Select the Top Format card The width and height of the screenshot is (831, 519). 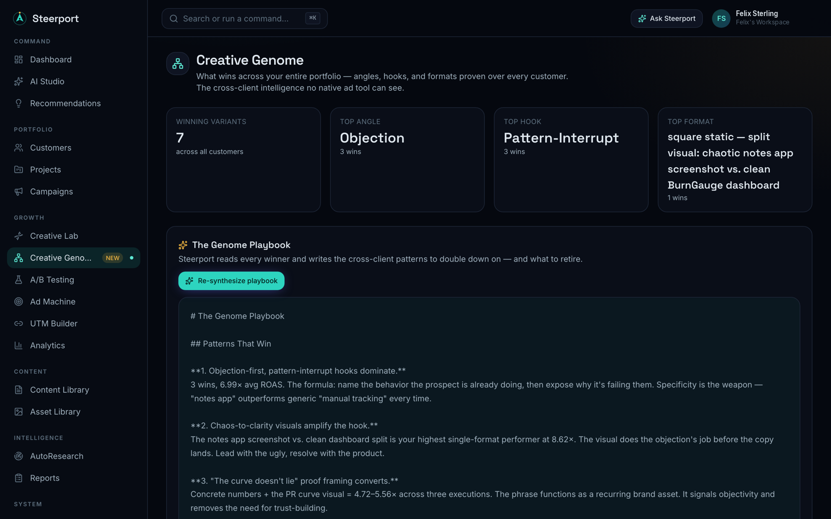coord(735,160)
